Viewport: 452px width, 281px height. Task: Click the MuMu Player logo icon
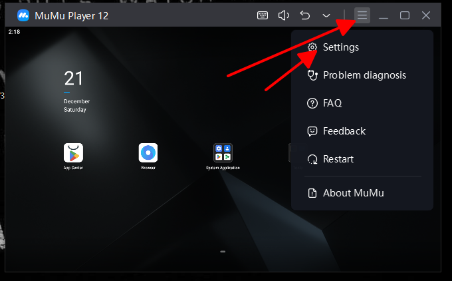23,15
